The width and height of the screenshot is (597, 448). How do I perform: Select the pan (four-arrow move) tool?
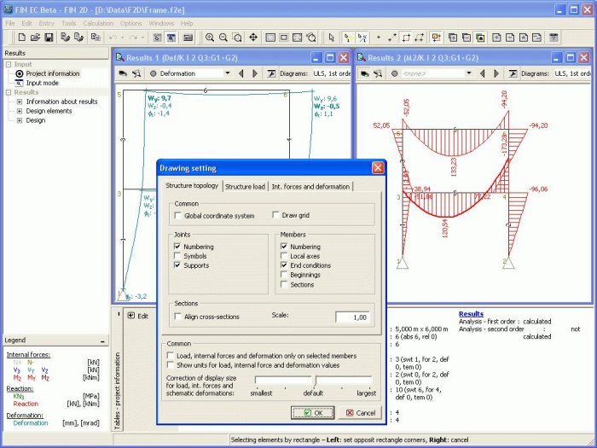pos(253,38)
